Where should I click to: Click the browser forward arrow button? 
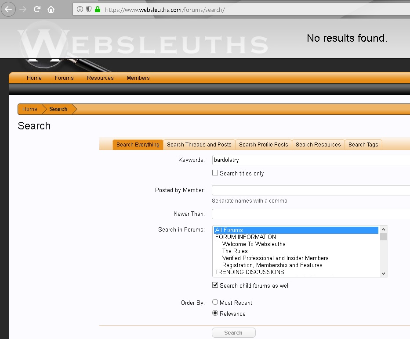click(x=23, y=9)
